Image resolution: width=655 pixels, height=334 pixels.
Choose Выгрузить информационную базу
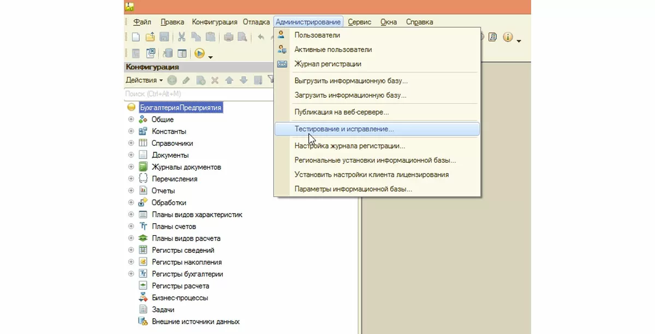[350, 81]
